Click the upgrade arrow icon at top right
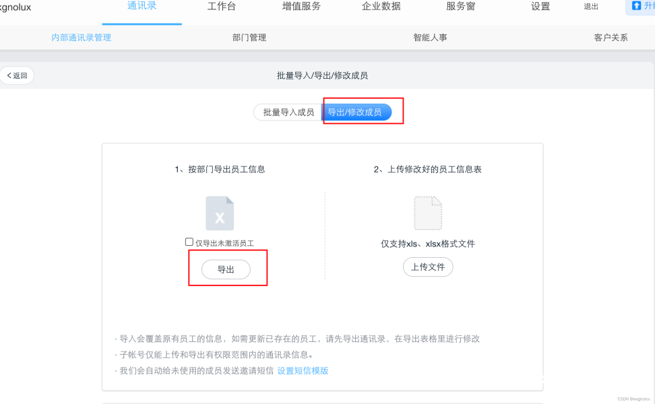655x404 pixels. click(636, 6)
